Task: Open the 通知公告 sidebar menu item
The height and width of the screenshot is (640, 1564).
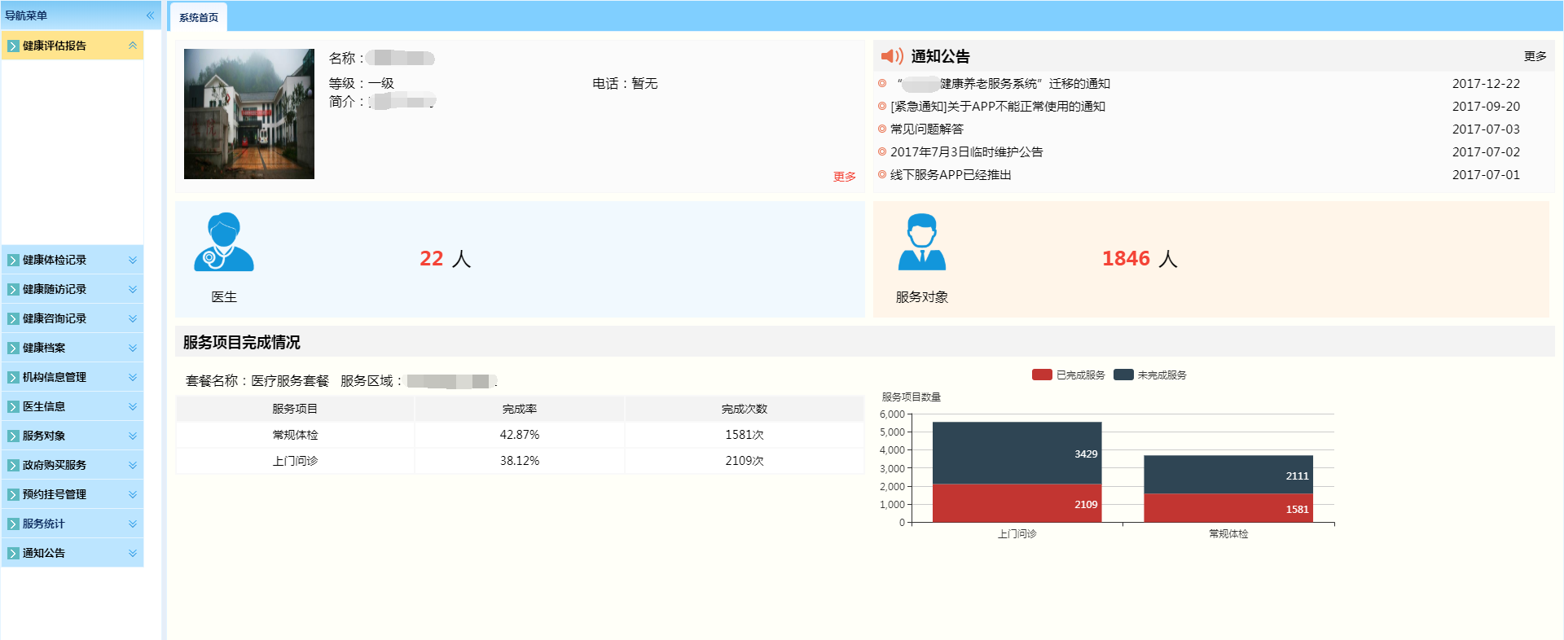Action: 44,554
